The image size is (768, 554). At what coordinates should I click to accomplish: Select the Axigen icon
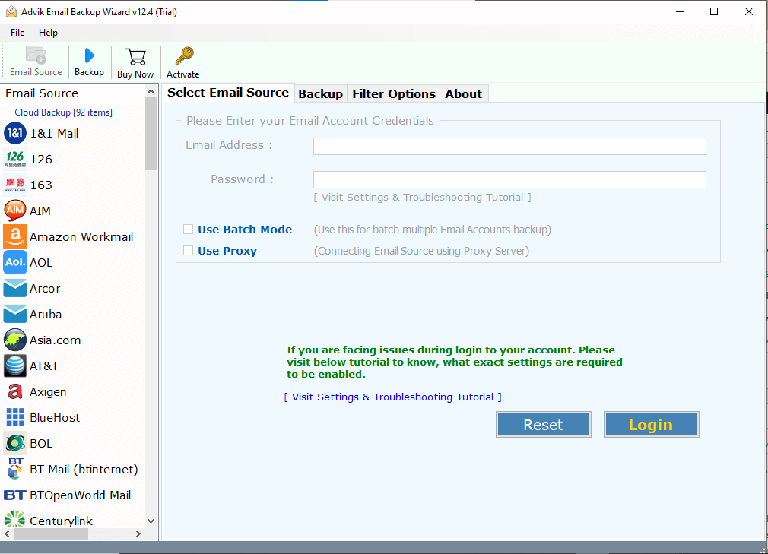pyautogui.click(x=15, y=391)
